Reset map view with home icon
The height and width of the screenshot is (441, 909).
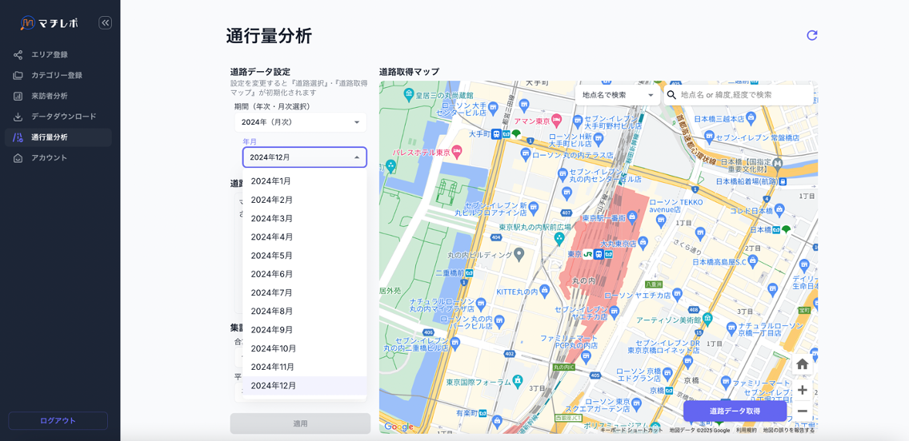pyautogui.click(x=803, y=364)
